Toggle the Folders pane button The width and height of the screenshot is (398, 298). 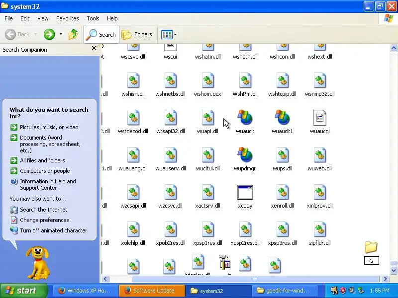pos(137,34)
